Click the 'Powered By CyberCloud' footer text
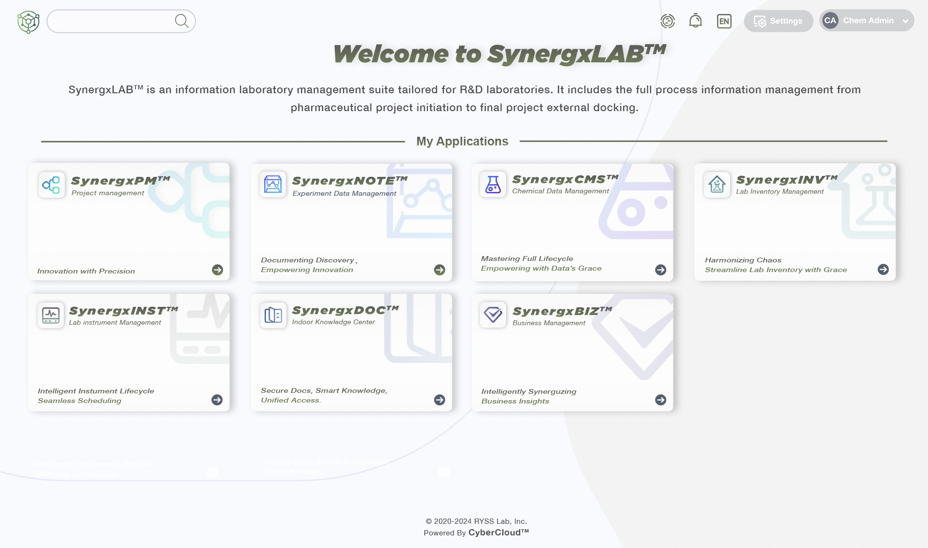Viewport: 928px width, 548px height. 476,533
